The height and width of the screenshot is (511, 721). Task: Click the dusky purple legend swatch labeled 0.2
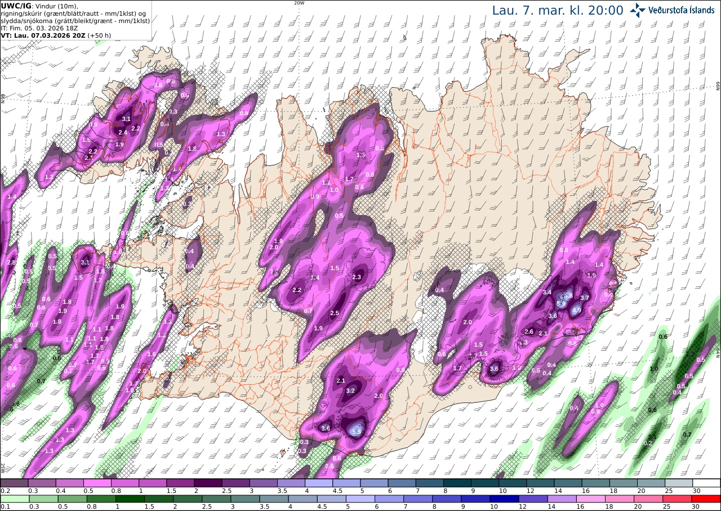click(14, 483)
